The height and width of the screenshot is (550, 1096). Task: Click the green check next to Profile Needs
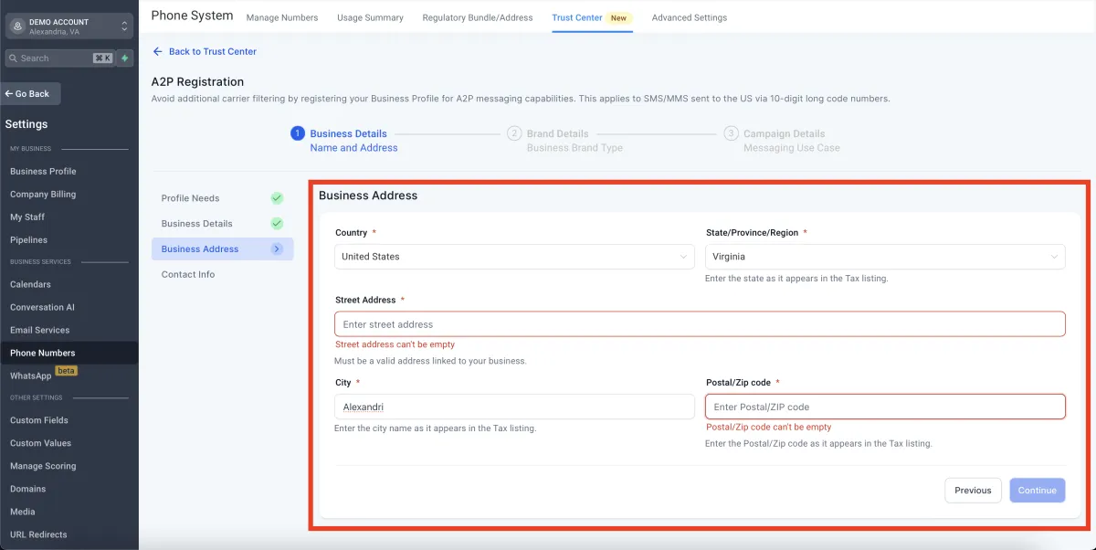coord(277,198)
